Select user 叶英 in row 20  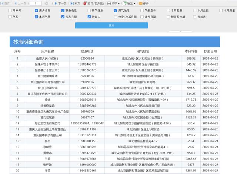point(47,171)
